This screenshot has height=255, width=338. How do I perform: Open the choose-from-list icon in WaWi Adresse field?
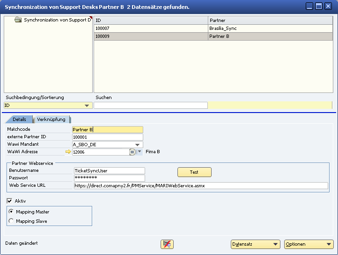pyautogui.click(x=132, y=152)
